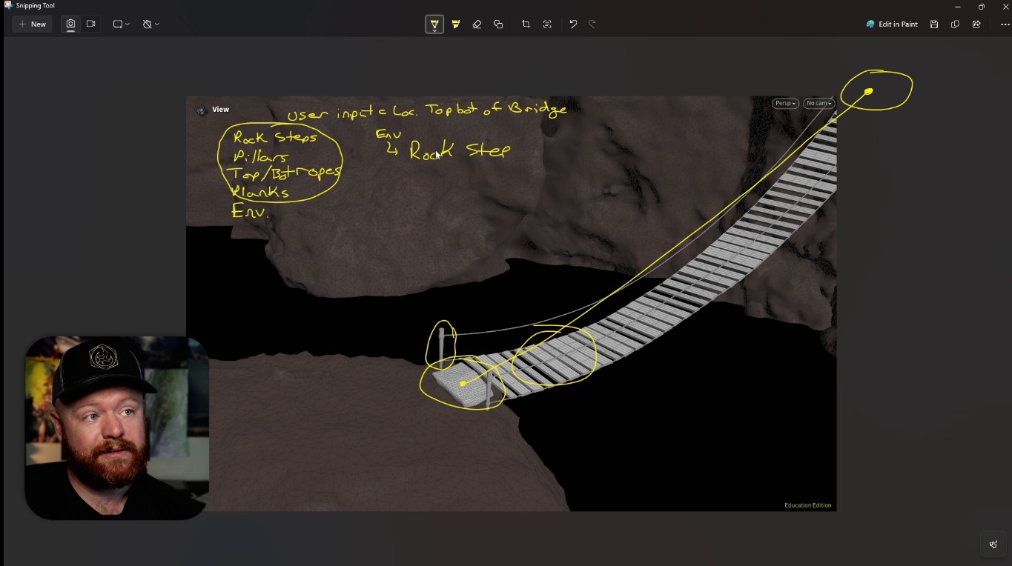
Task: Save the snip using the save icon
Action: tap(934, 24)
